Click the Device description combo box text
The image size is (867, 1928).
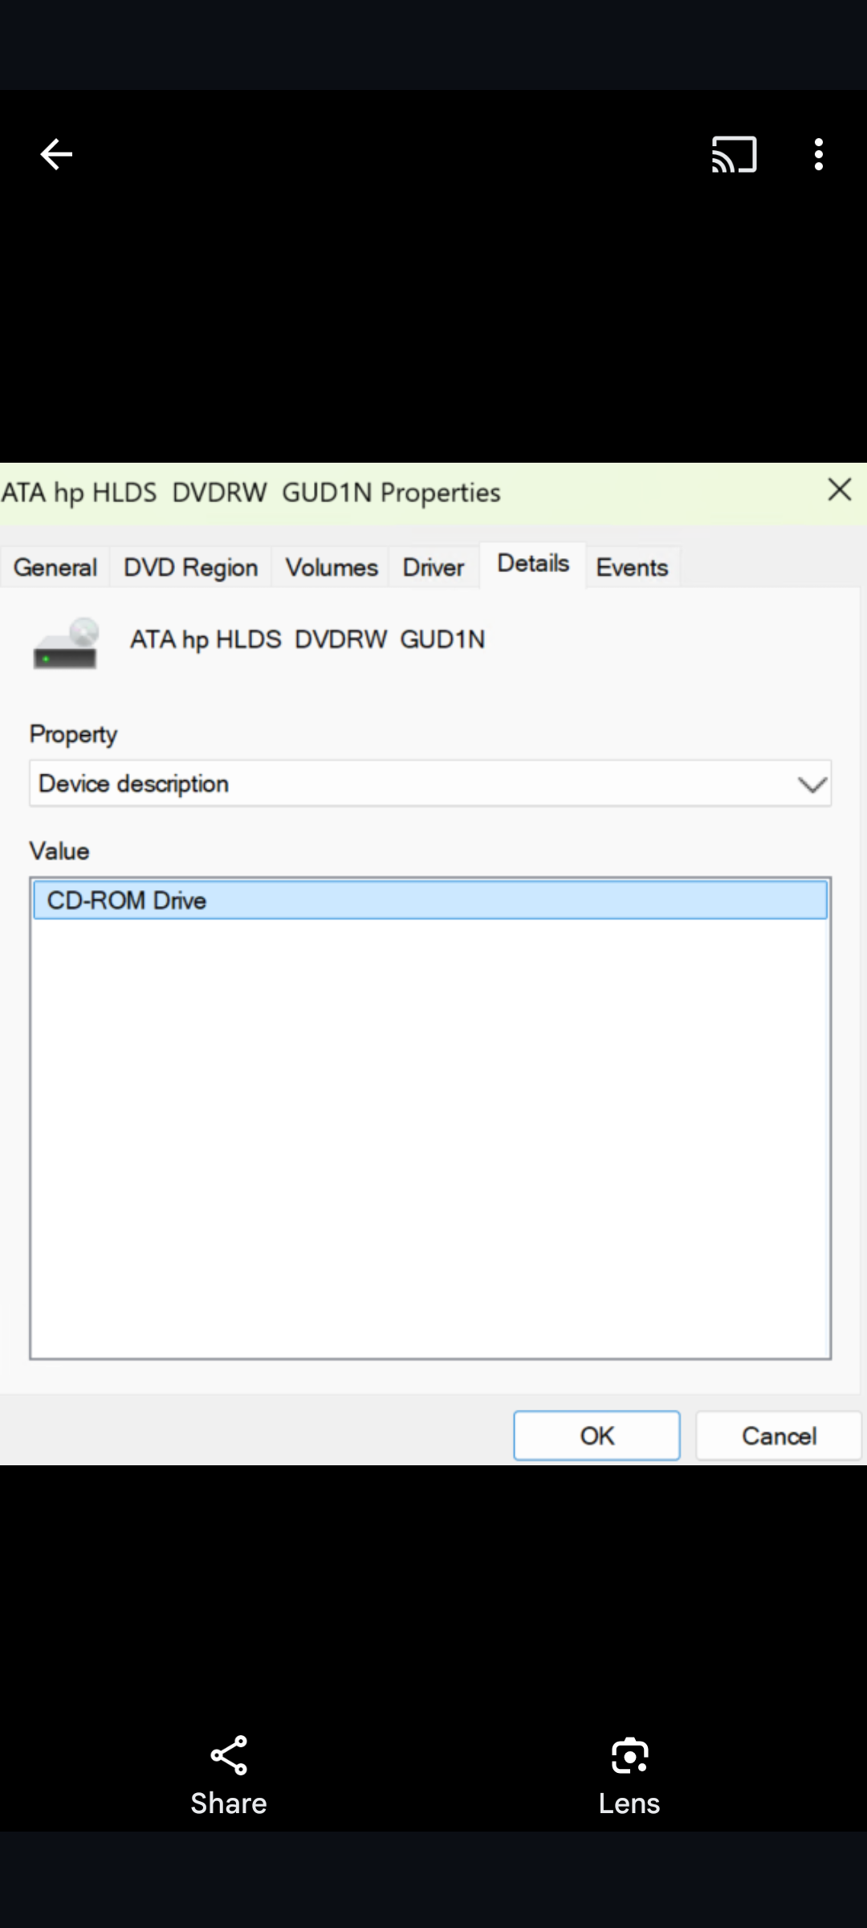click(134, 784)
